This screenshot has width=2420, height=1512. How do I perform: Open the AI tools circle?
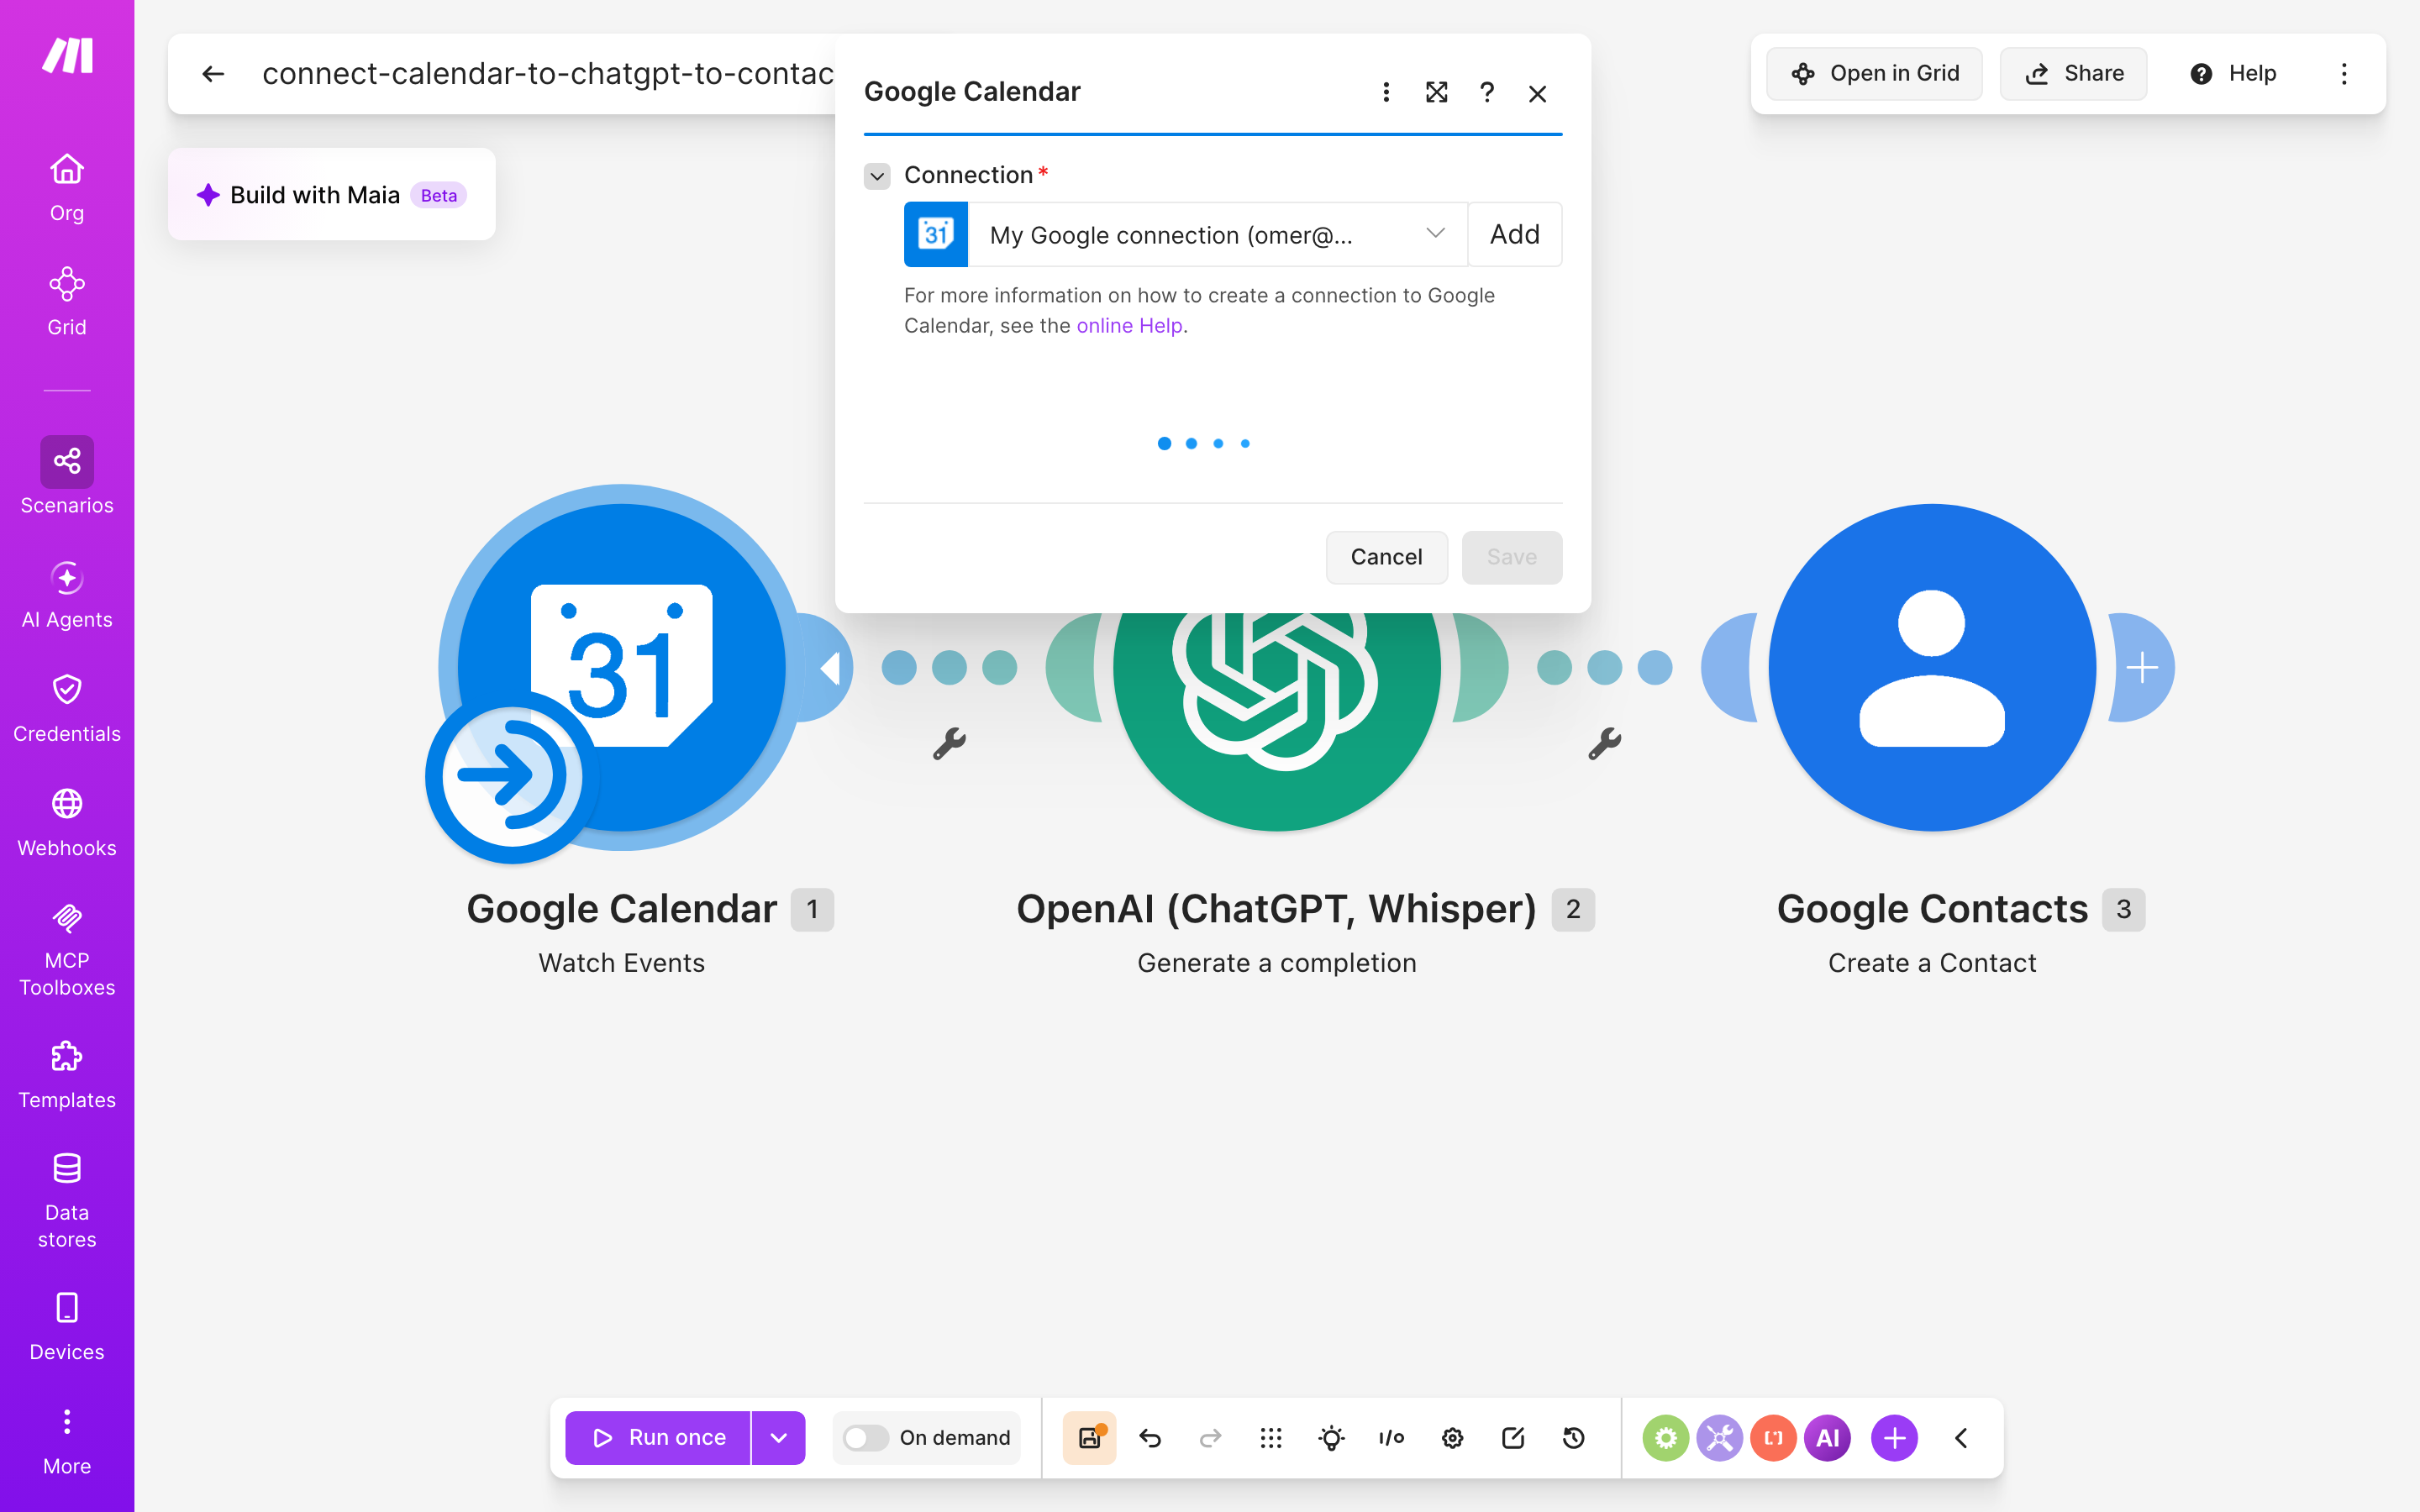click(1827, 1438)
